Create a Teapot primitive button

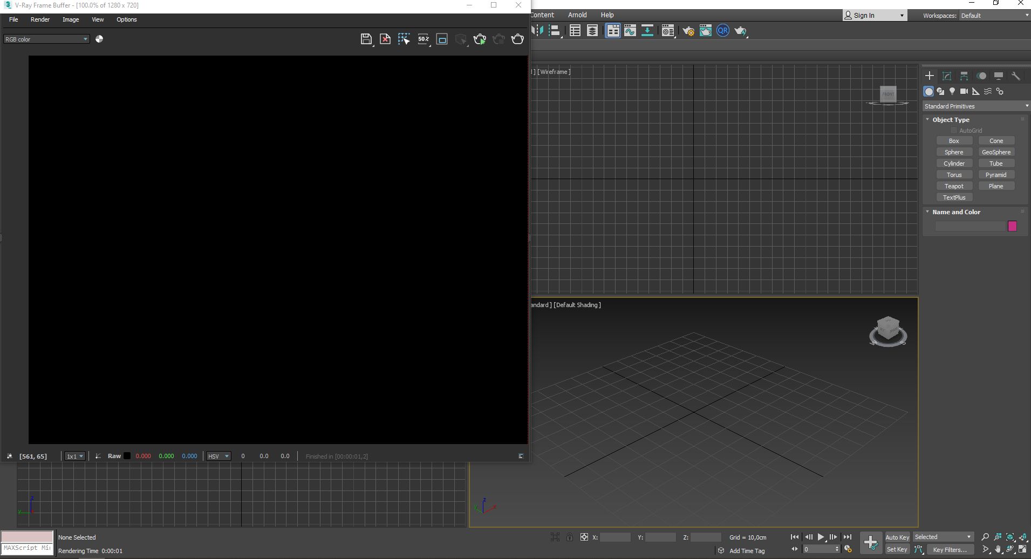point(954,186)
